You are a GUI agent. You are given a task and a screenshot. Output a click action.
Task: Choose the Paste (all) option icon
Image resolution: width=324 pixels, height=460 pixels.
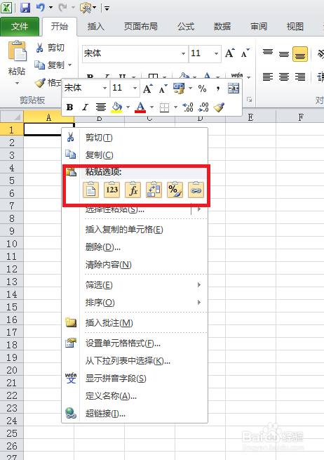90,190
